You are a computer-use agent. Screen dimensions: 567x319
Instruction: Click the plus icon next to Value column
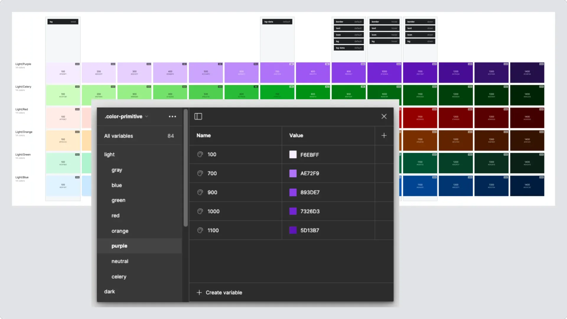pos(384,136)
